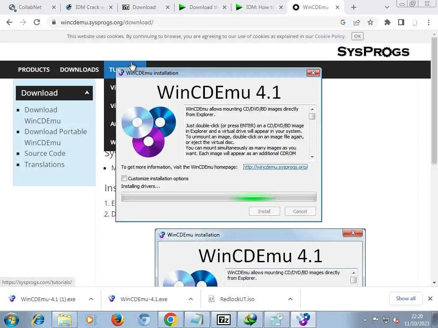Image resolution: width=438 pixels, height=328 pixels.
Task: Open the Action Center flag icon
Action: [x=375, y=320]
